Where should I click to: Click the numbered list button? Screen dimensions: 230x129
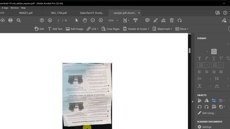pos(215,65)
